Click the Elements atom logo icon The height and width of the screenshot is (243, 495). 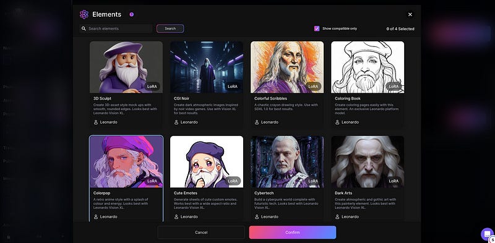(84, 14)
